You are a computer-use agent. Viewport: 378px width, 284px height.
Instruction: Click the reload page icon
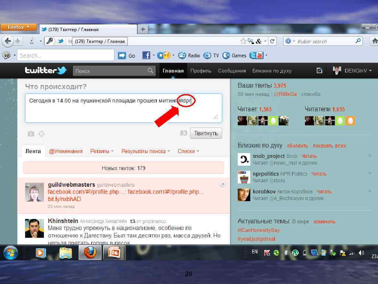(272, 41)
